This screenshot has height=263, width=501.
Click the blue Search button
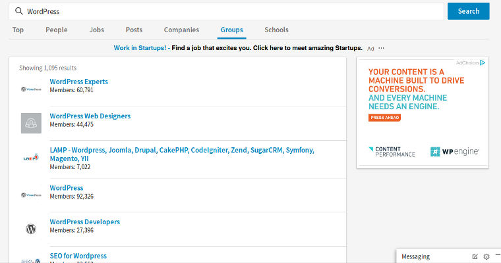[x=469, y=11]
